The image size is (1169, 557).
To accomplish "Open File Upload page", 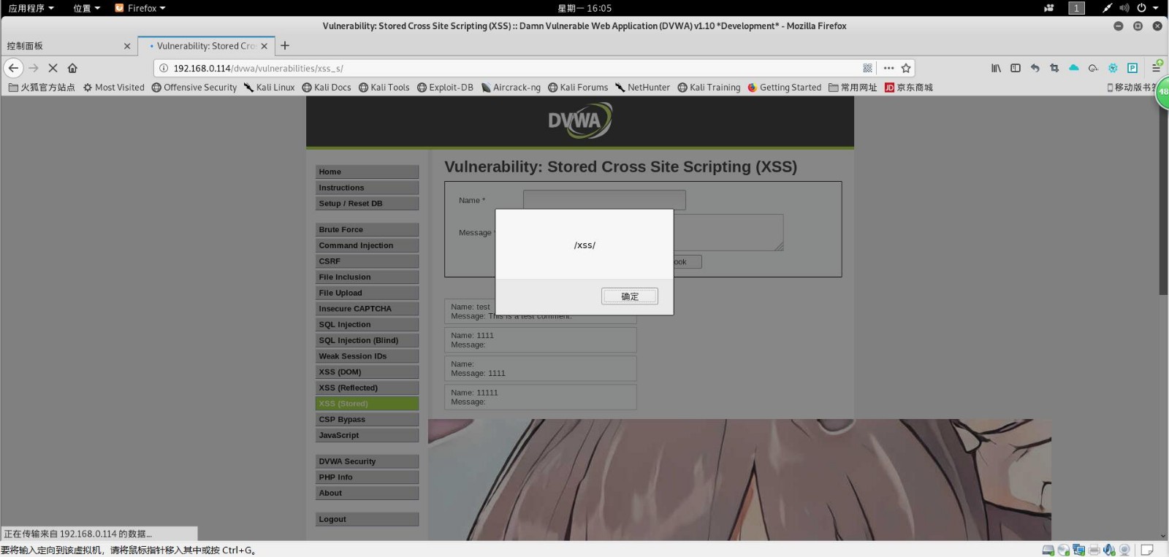I will (368, 293).
